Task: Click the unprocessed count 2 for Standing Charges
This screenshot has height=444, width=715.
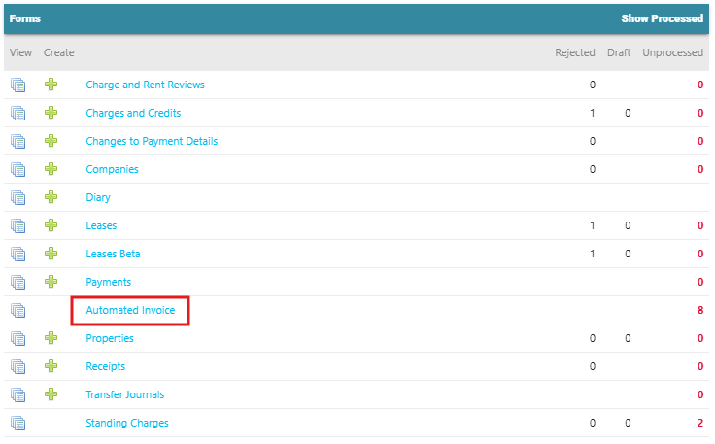Action: click(700, 423)
